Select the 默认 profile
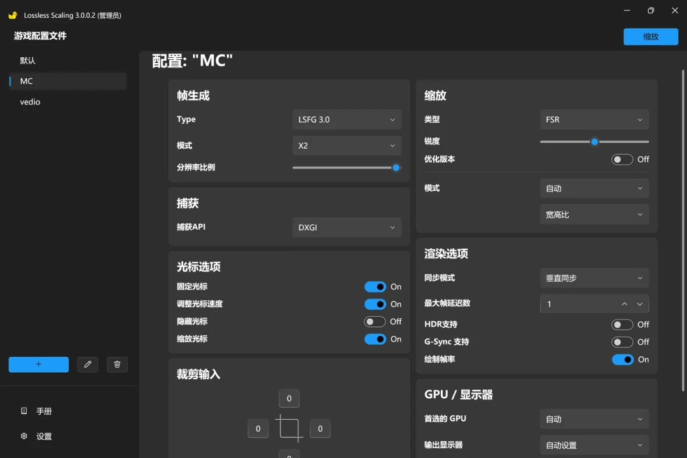Image resolution: width=687 pixels, height=458 pixels. pos(68,60)
